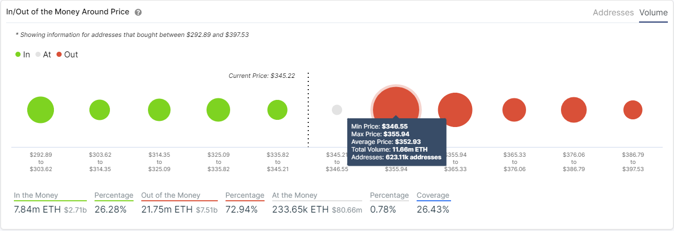Viewport: 674px width, 231px height.
Task: Click the Out of the Money summary label
Action: pyautogui.click(x=171, y=195)
